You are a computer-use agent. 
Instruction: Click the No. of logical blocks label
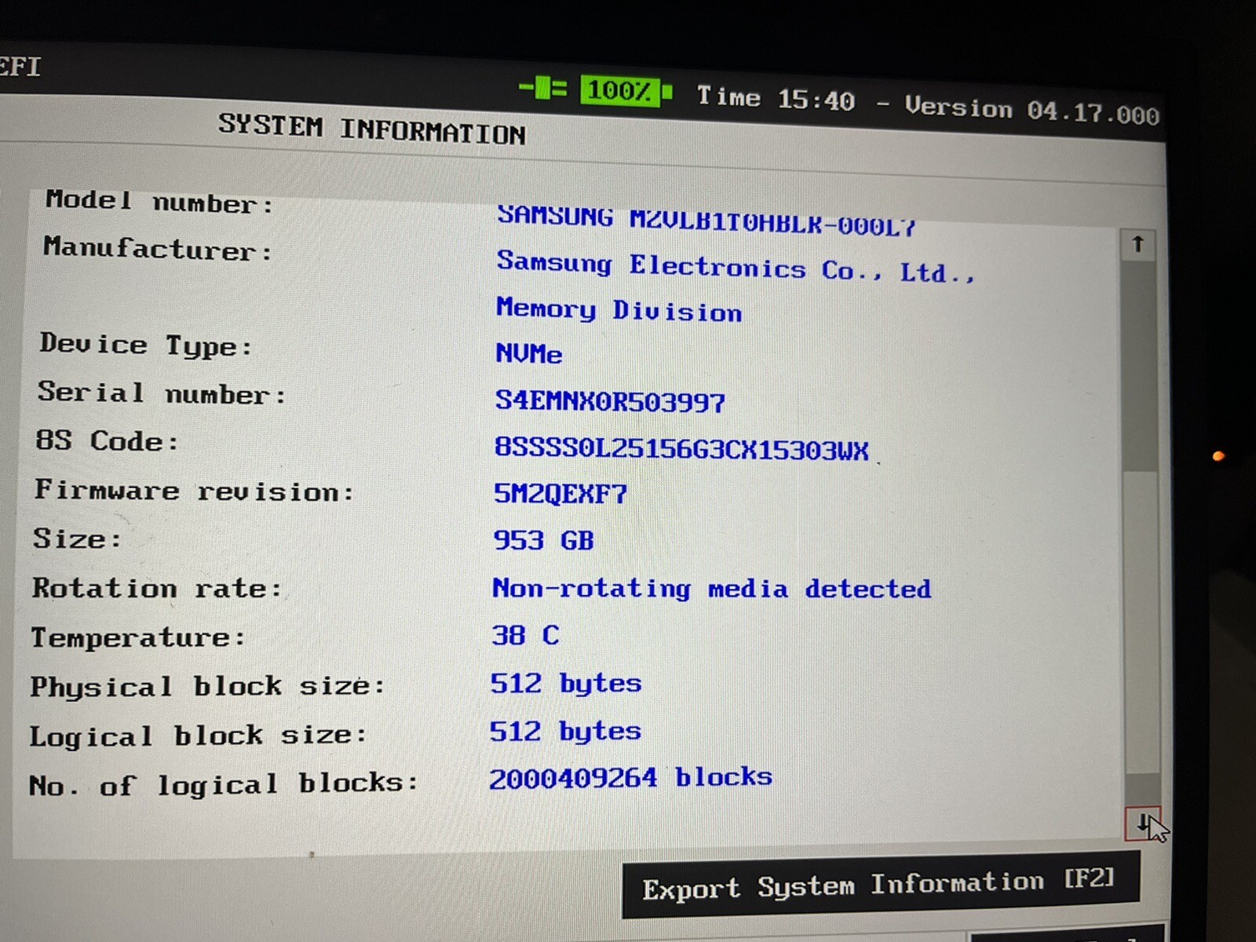[x=224, y=784]
